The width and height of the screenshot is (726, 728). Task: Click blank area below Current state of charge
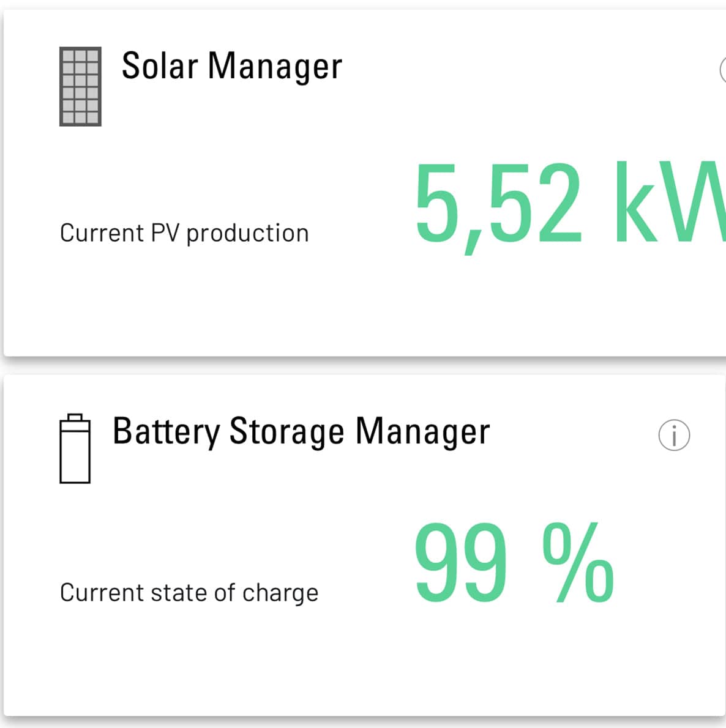[184, 661]
